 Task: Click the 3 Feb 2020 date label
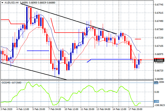click(x=6, y=109)
